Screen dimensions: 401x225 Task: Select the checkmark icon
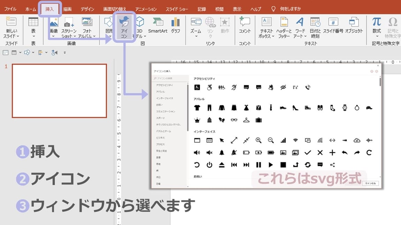[307, 153]
